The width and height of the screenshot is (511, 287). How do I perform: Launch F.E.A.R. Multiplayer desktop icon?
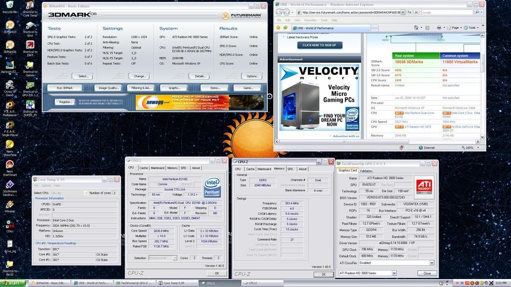10,109
